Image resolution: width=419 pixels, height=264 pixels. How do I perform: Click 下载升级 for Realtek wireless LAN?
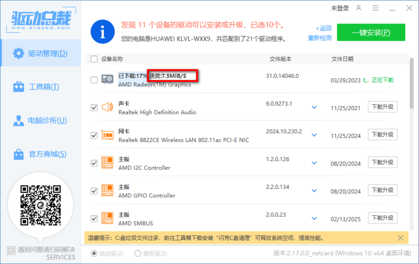pos(383,135)
